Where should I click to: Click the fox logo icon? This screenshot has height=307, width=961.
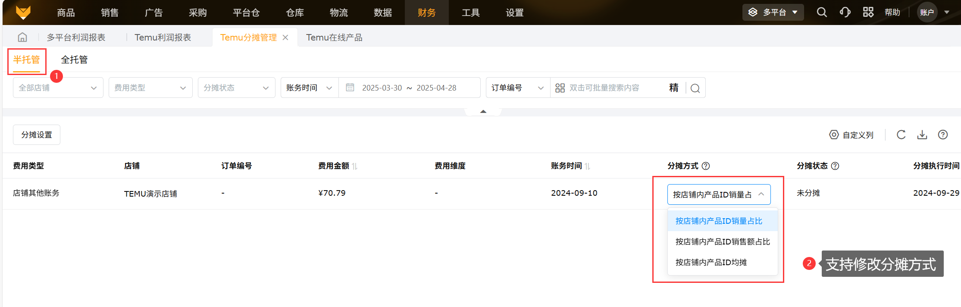(23, 13)
